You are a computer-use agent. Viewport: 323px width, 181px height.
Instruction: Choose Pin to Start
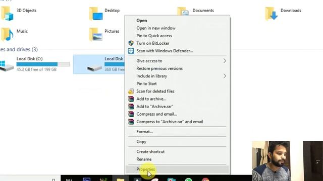coord(177,84)
